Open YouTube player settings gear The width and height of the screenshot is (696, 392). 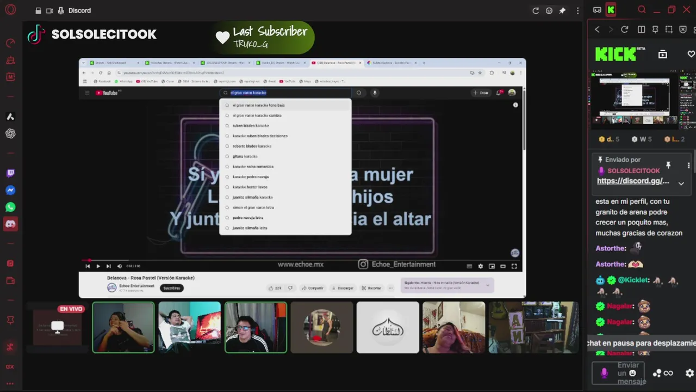(x=480, y=266)
